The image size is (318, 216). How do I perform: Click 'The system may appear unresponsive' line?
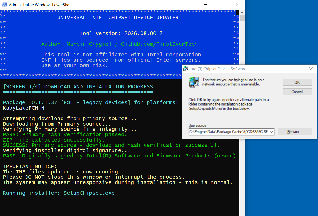[x=118, y=182]
